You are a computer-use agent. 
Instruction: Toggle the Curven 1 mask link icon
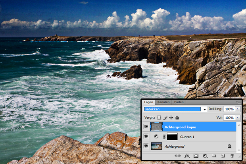click(164, 136)
